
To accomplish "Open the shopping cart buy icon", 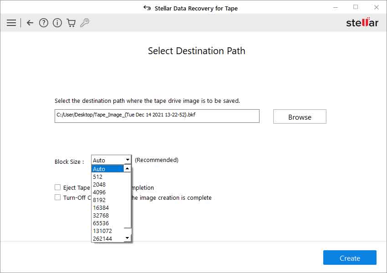I will (x=71, y=23).
